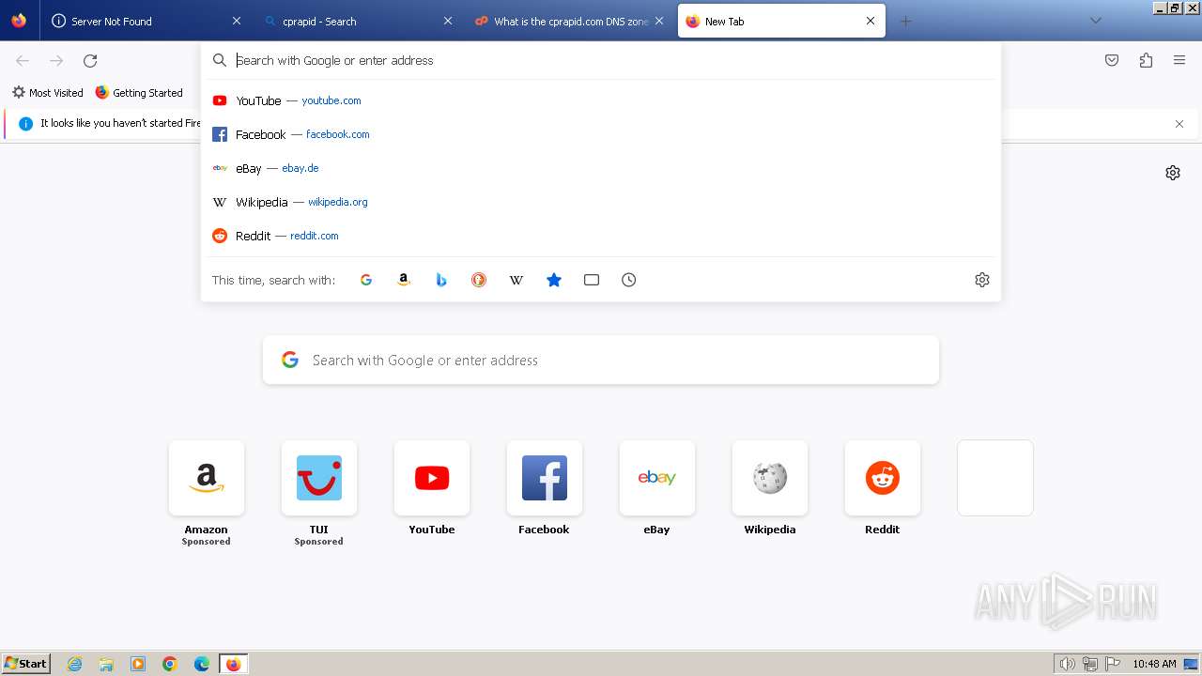Close the Server Not Found tab
Image resolution: width=1202 pixels, height=676 pixels.
(237, 21)
